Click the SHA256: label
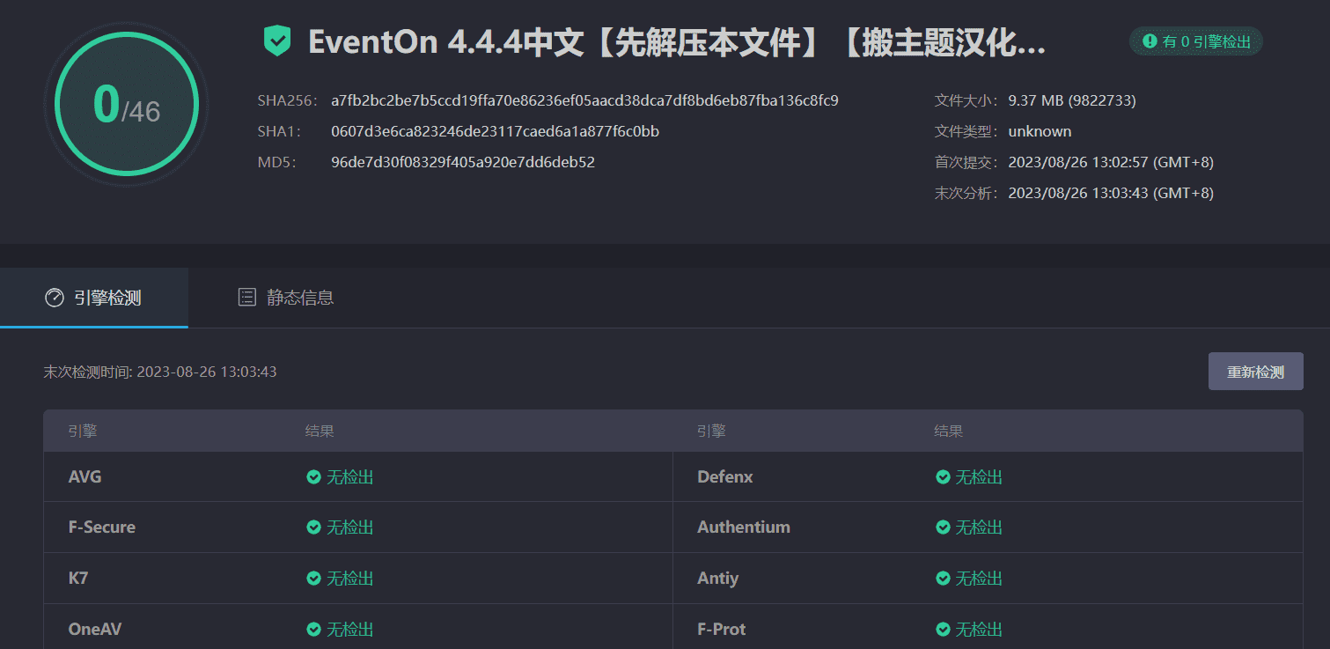Image resolution: width=1330 pixels, height=649 pixels. 287,100
